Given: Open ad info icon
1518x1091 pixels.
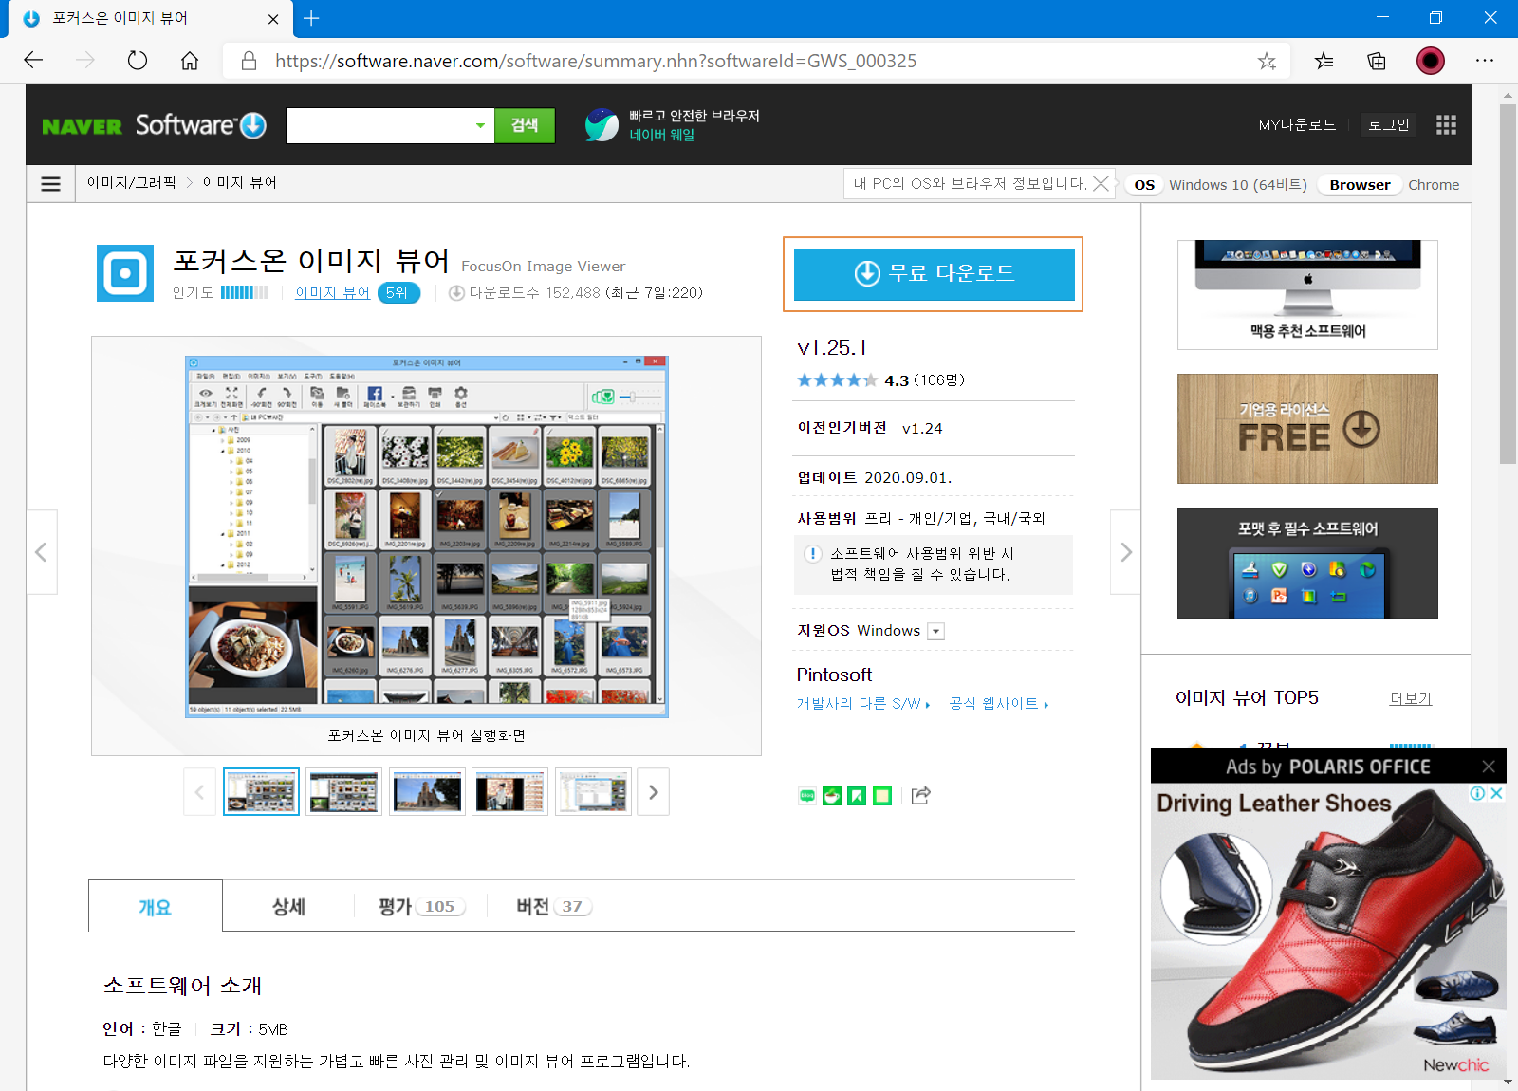Looking at the screenshot, I should coord(1478,793).
